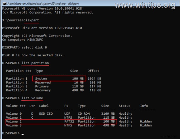The height and width of the screenshot is (139, 180).
Task: Click the '3169 MB' size value
Action: click(x=108, y=114)
